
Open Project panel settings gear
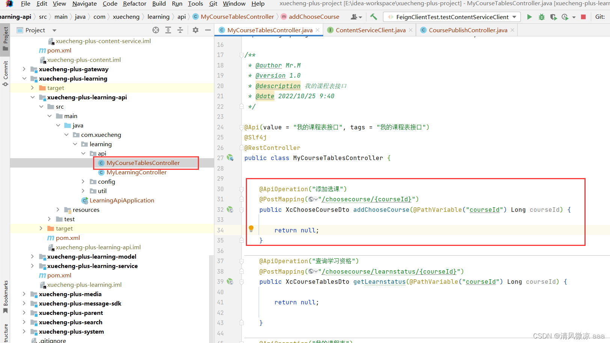[x=196, y=30]
